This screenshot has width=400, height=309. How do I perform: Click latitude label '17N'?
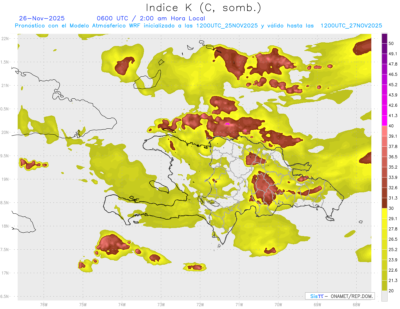point(5,273)
